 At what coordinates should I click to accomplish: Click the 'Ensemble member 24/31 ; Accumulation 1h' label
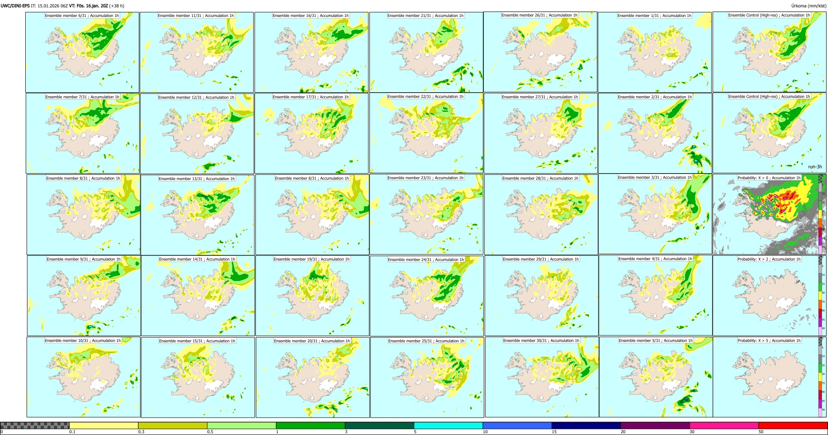pyautogui.click(x=426, y=260)
